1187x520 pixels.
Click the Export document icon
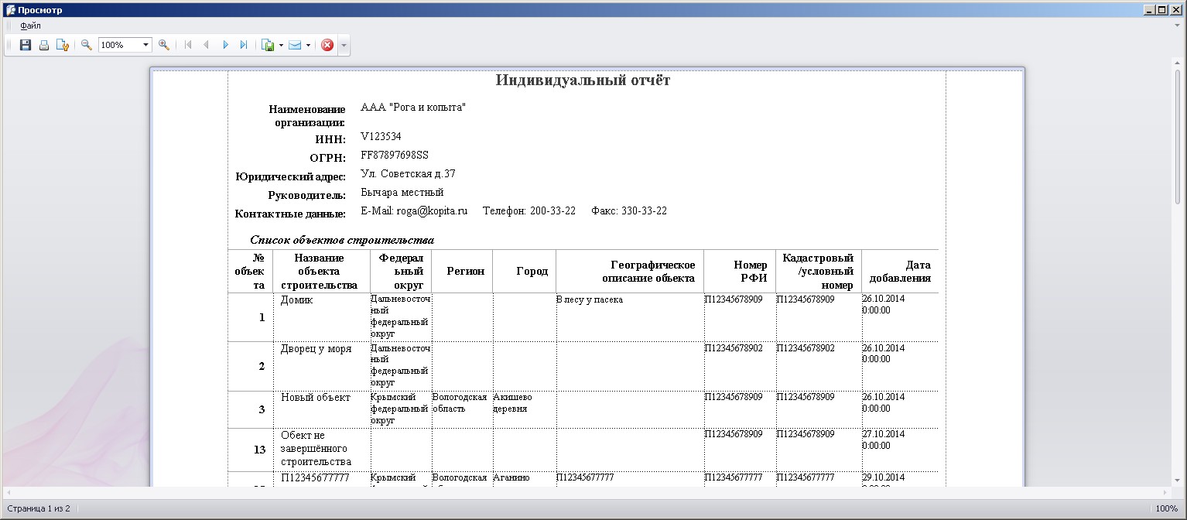pyautogui.click(x=269, y=45)
